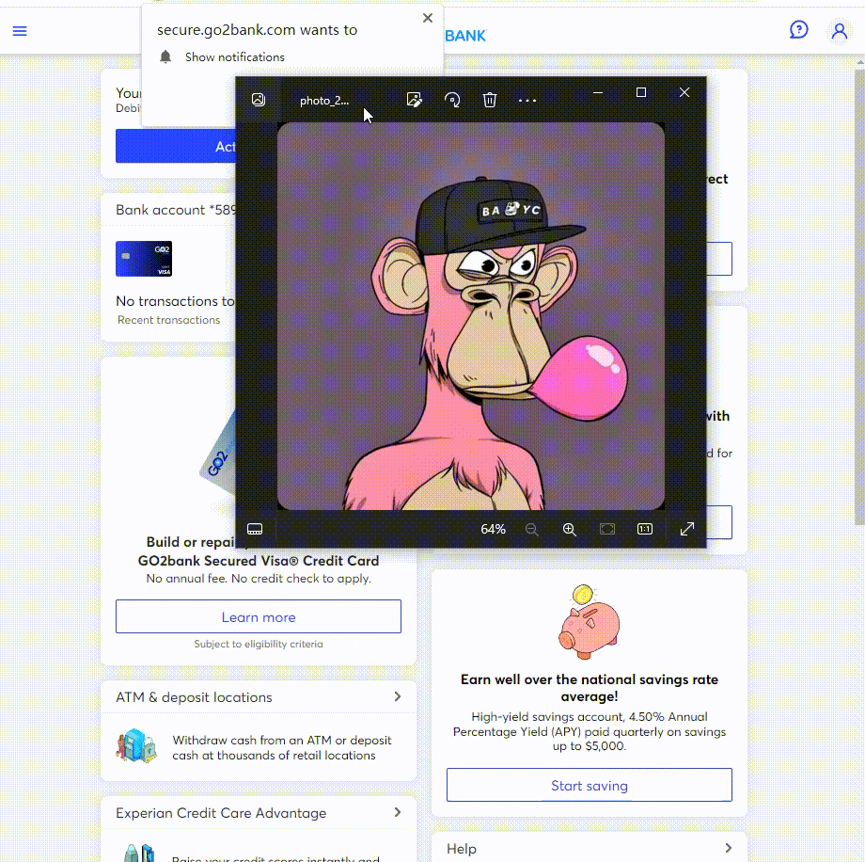Delete the photo with the trash icon
The image size is (865, 862).
pyautogui.click(x=490, y=100)
